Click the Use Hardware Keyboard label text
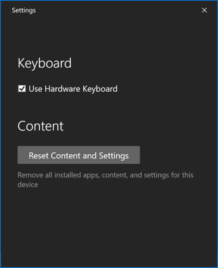 tap(73, 89)
